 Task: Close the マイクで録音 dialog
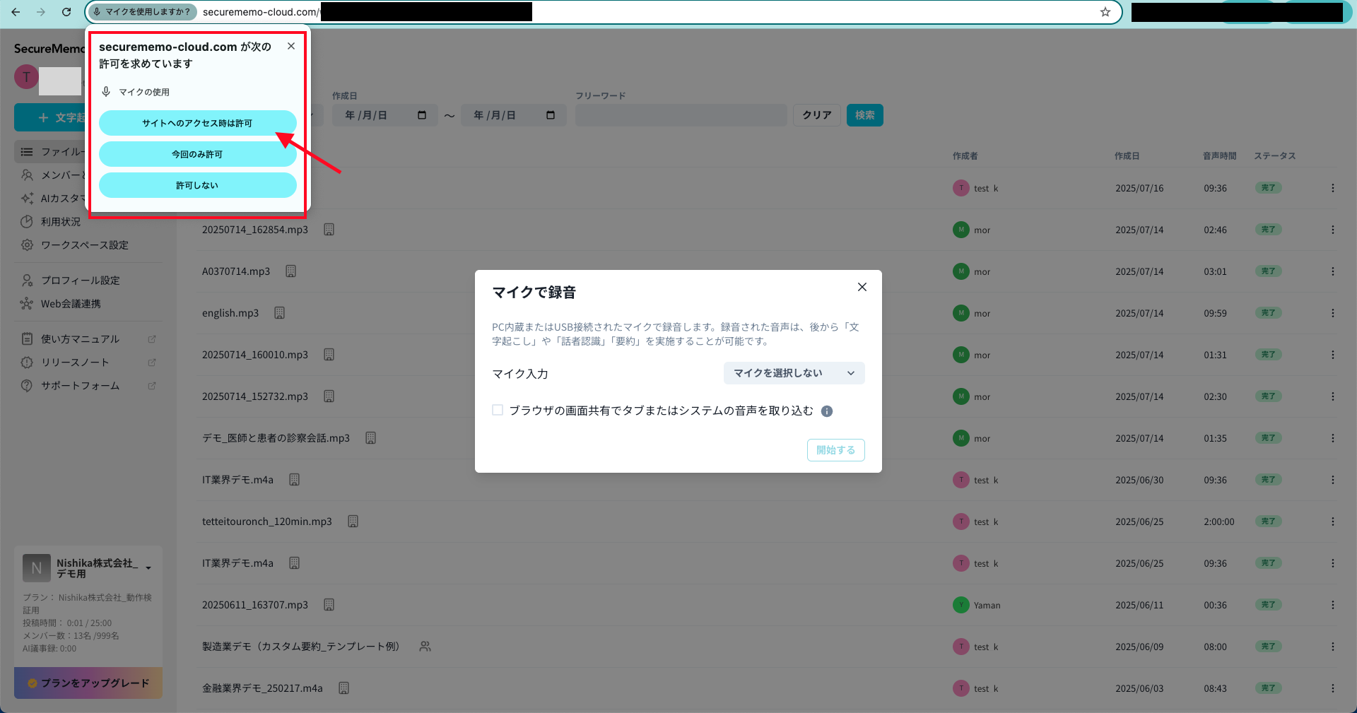coord(862,287)
